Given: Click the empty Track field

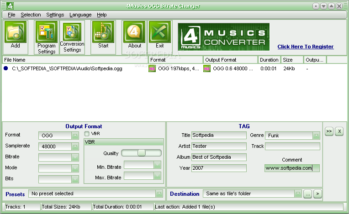Looking at the screenshot, I should tap(292, 146).
